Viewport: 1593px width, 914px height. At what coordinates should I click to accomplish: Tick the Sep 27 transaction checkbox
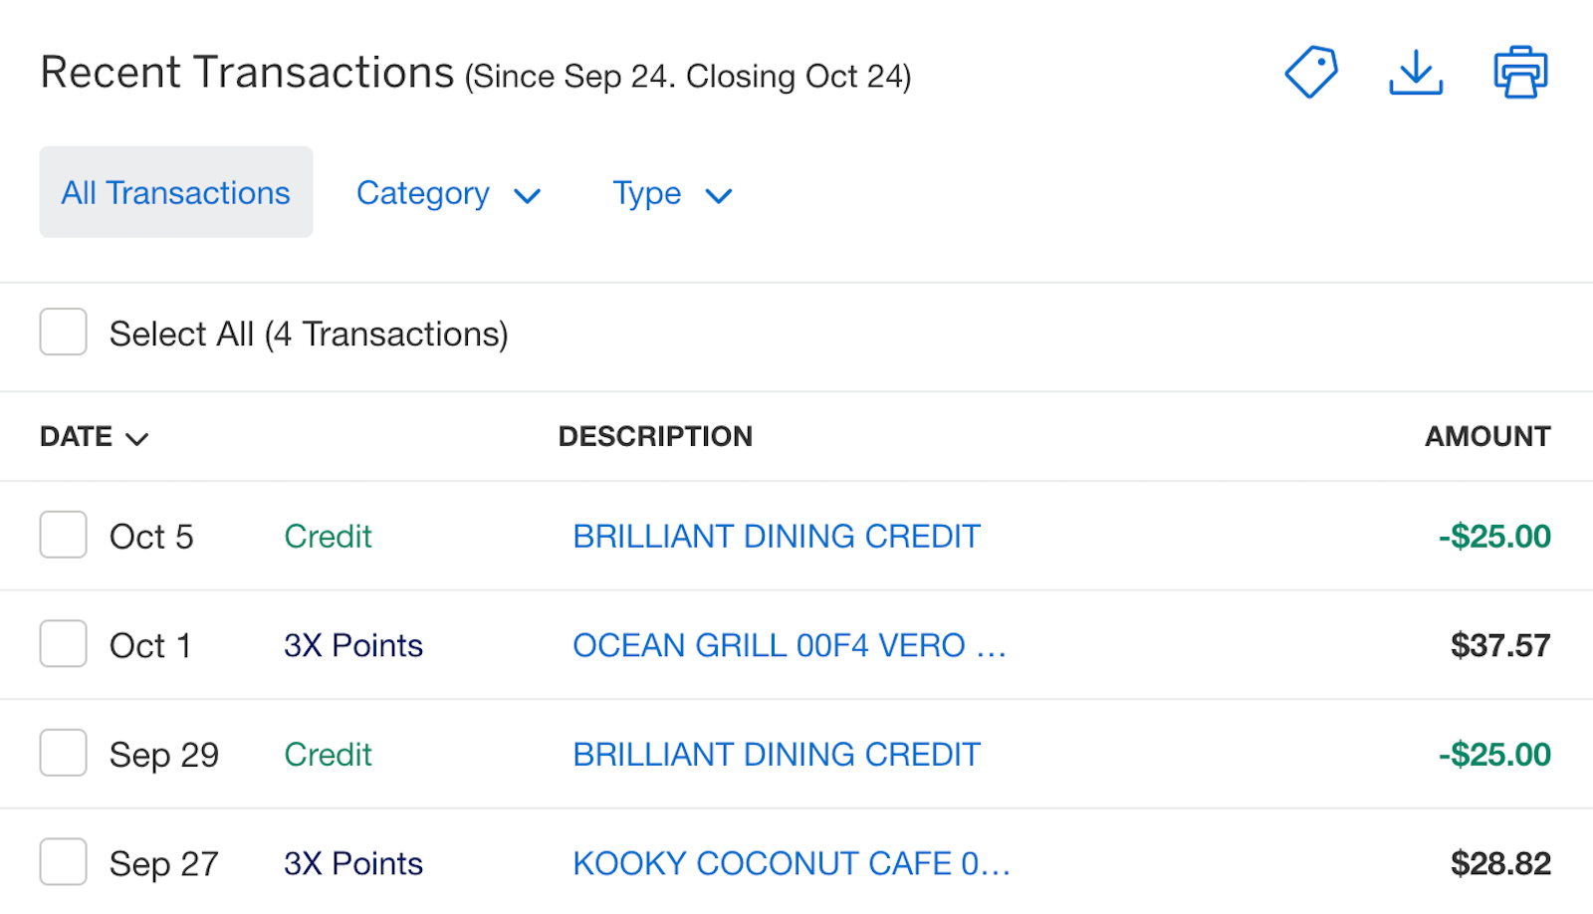pos(63,862)
